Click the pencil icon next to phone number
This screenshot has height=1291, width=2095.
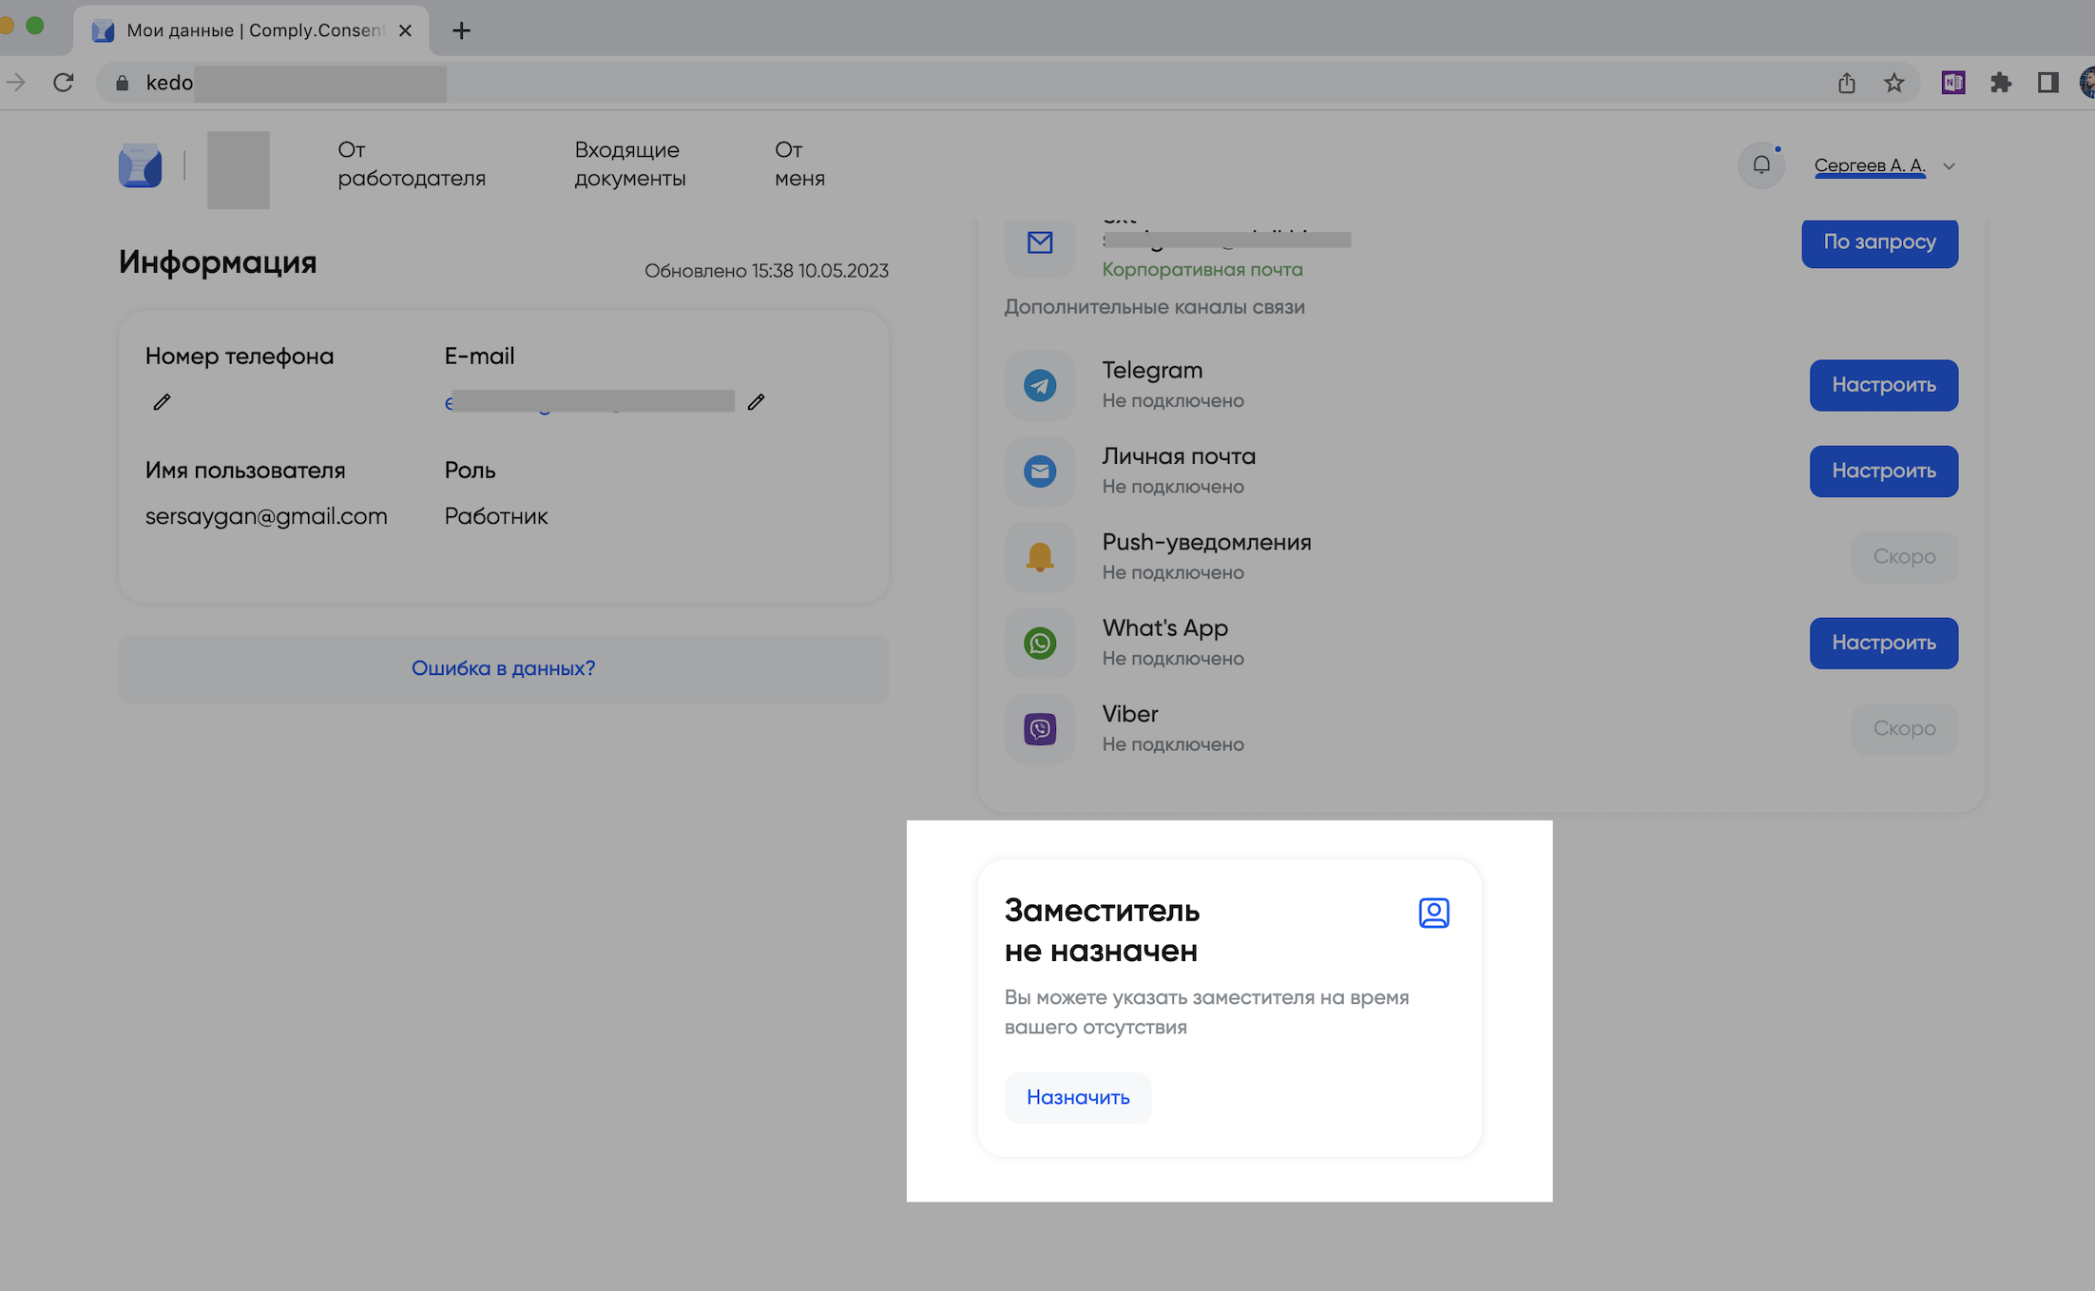(x=162, y=402)
